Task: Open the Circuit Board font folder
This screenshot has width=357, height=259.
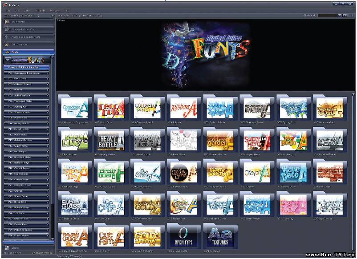Action: pyautogui.click(x=111, y=172)
